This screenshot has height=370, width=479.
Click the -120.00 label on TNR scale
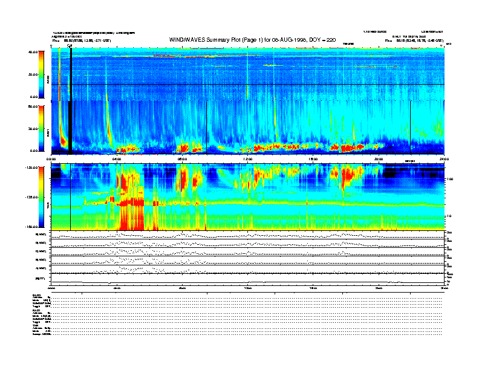coord(31,167)
